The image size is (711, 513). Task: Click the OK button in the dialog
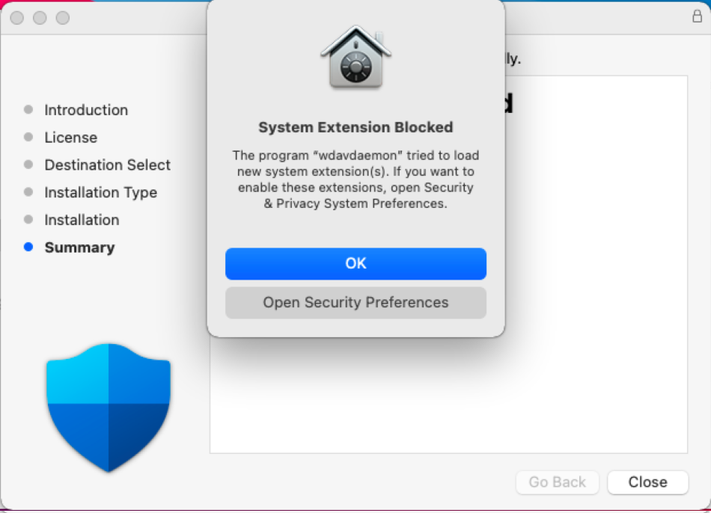pos(355,263)
